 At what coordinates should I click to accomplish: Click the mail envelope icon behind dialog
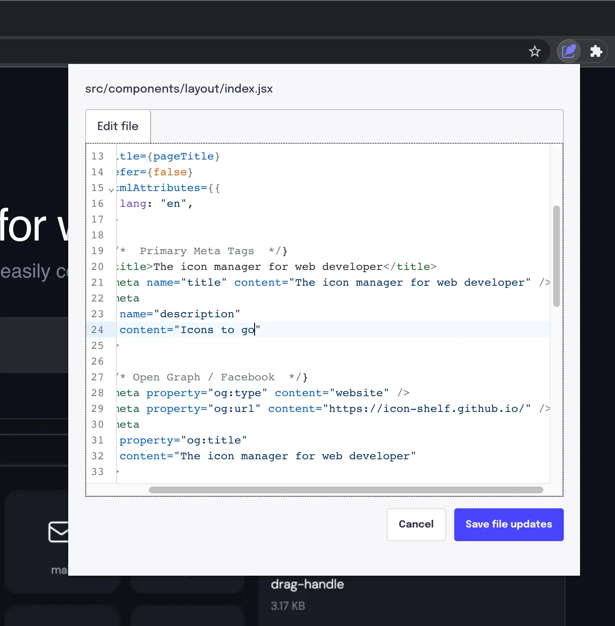point(58,532)
